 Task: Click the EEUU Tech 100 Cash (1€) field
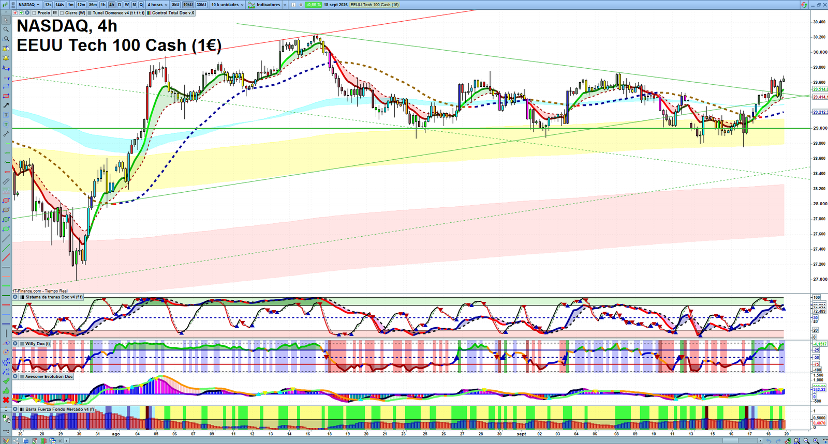pyautogui.click(x=374, y=5)
